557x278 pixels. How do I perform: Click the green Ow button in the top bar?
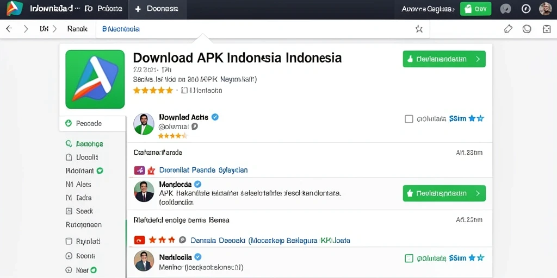[x=475, y=9]
